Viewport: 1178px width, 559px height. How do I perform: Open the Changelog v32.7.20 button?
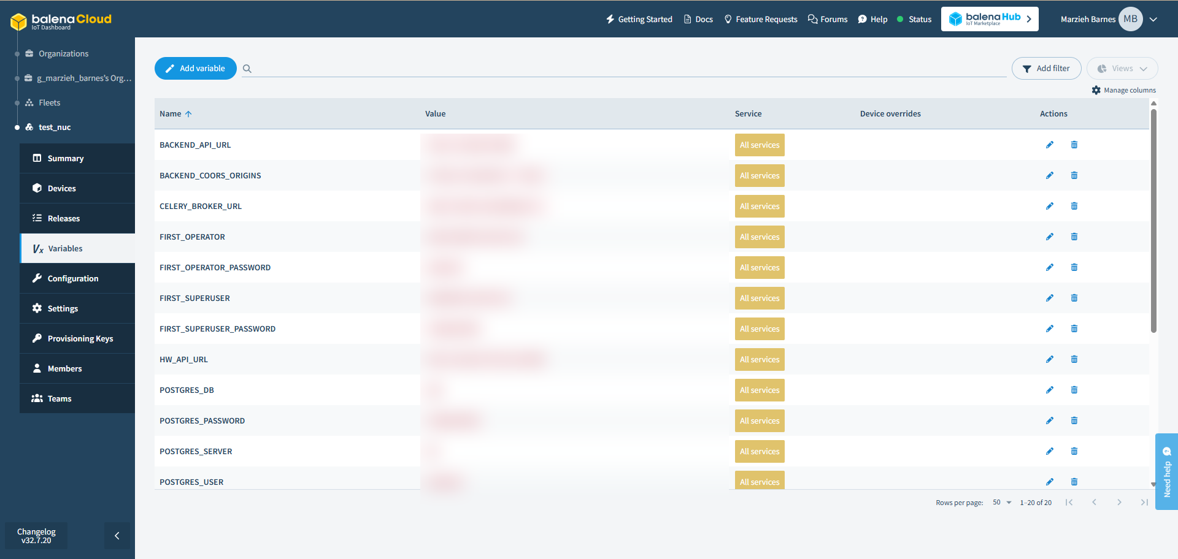click(36, 536)
